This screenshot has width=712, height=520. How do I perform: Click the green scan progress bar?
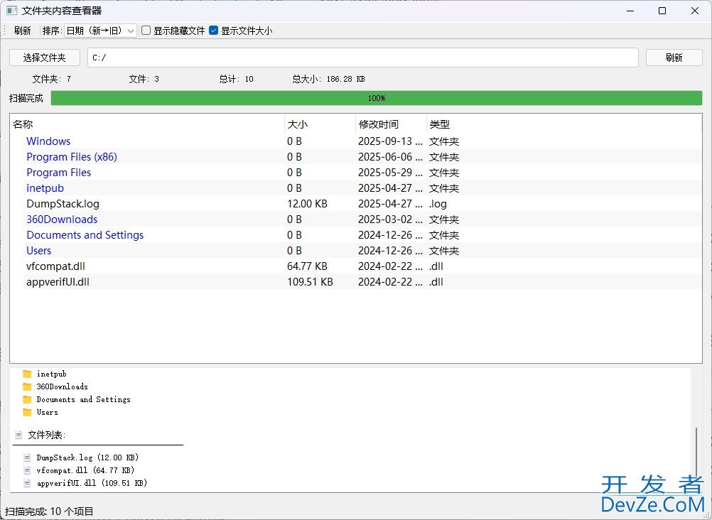[376, 98]
